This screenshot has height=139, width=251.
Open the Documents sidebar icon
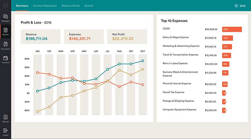[5, 45]
